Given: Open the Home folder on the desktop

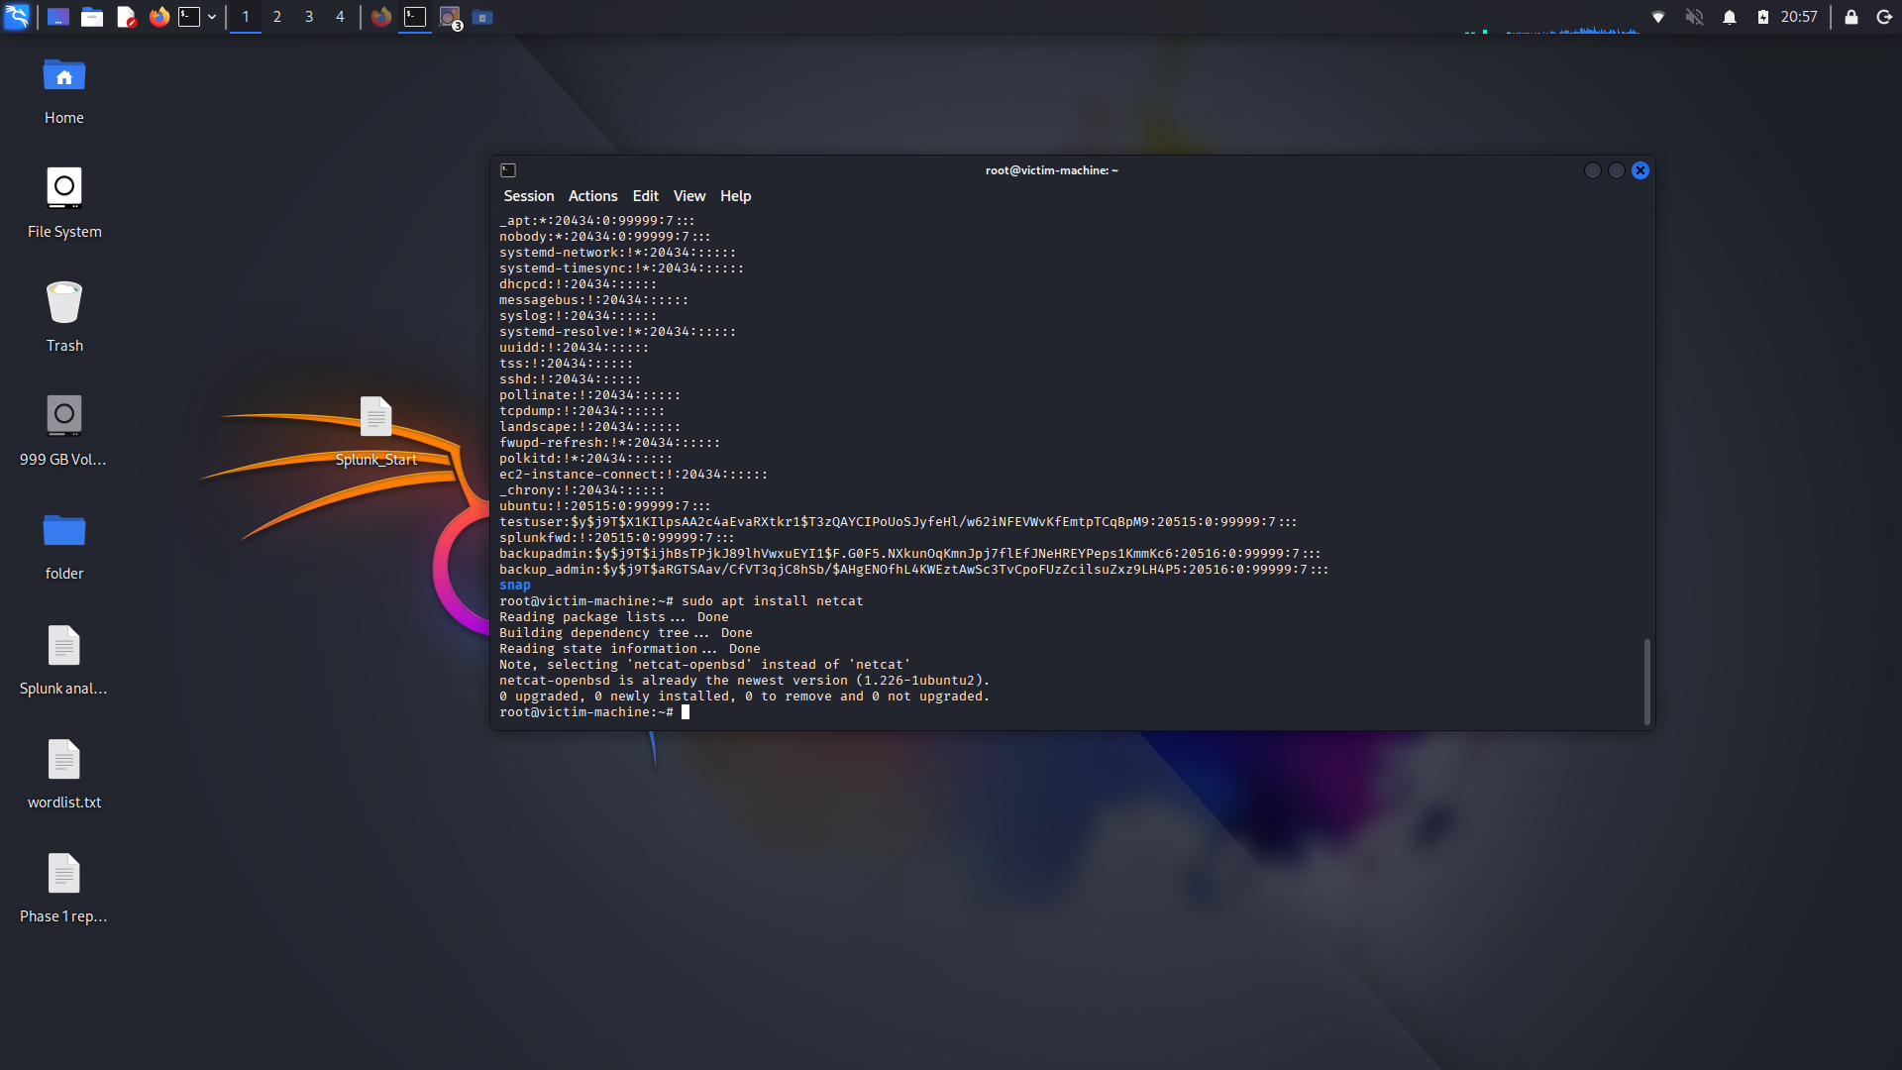Looking at the screenshot, I should pyautogui.click(x=63, y=75).
